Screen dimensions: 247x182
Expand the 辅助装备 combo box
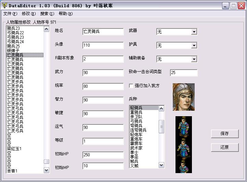tap(194, 59)
